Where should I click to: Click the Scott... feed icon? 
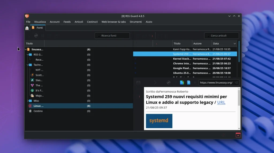(x=32, y=75)
